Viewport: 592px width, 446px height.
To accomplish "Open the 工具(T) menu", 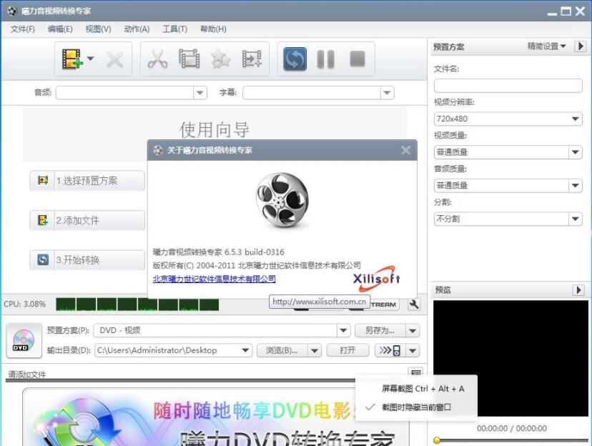I will 174,29.
